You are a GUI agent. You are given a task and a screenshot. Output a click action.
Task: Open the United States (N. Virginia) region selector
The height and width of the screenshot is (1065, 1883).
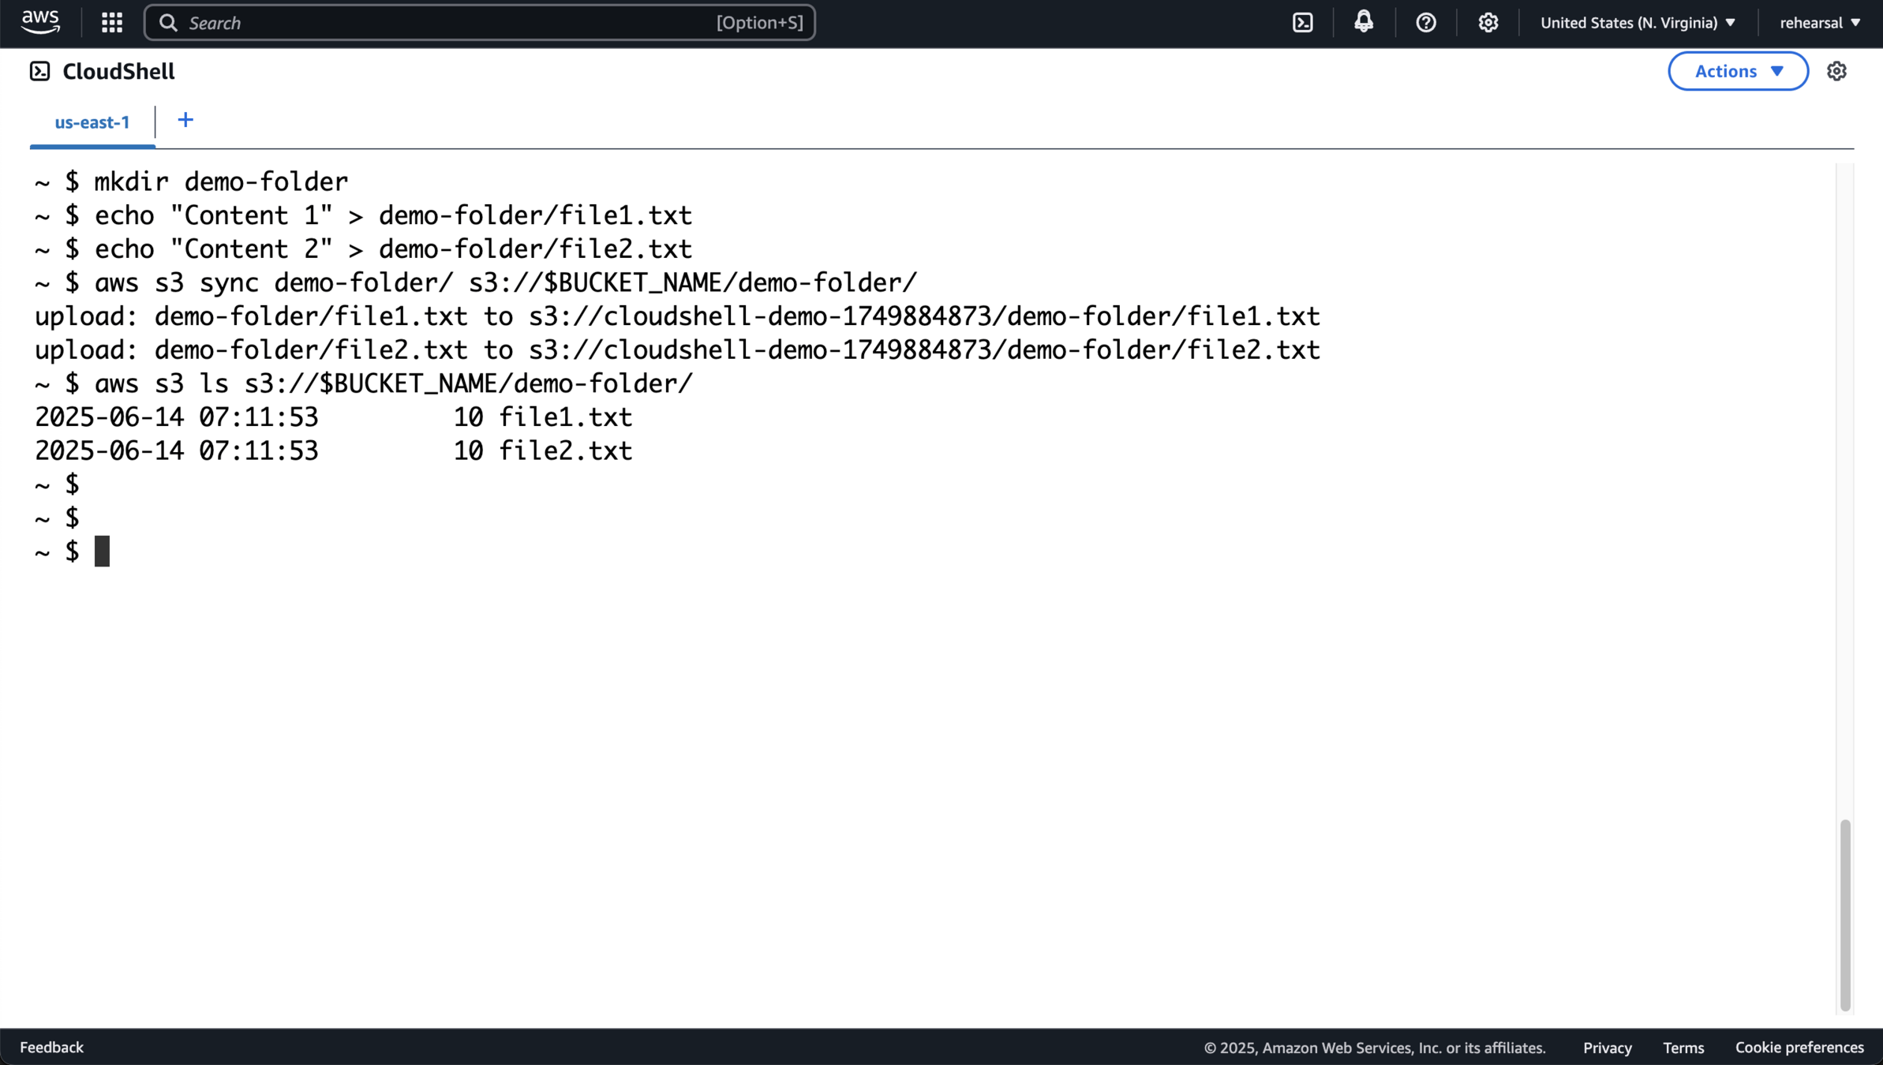click(1638, 22)
